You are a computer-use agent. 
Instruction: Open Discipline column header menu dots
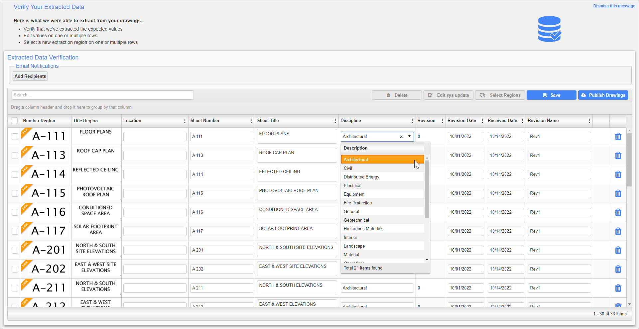coord(412,121)
